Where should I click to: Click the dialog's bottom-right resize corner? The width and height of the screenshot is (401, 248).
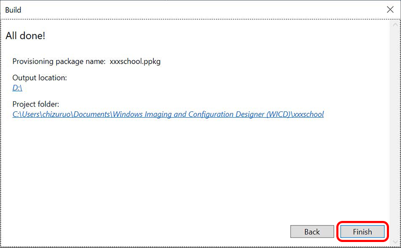[397, 244]
